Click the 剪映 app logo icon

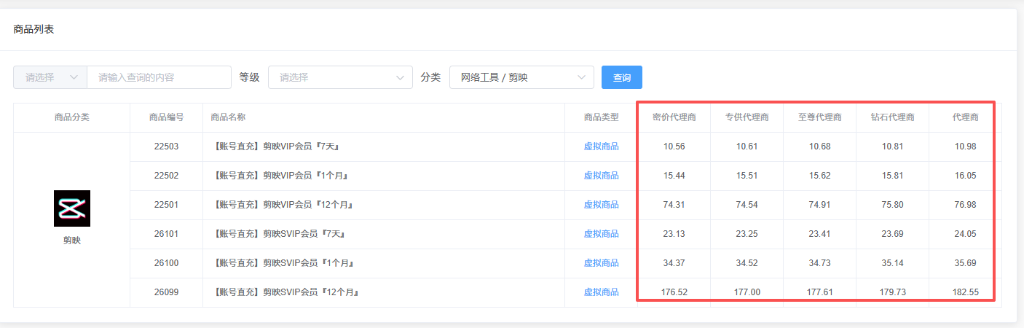[x=72, y=208]
